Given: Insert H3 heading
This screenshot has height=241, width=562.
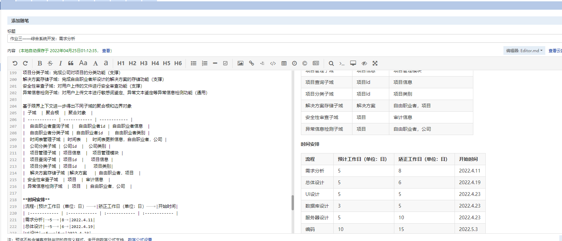Looking at the screenshot, I should point(144,63).
